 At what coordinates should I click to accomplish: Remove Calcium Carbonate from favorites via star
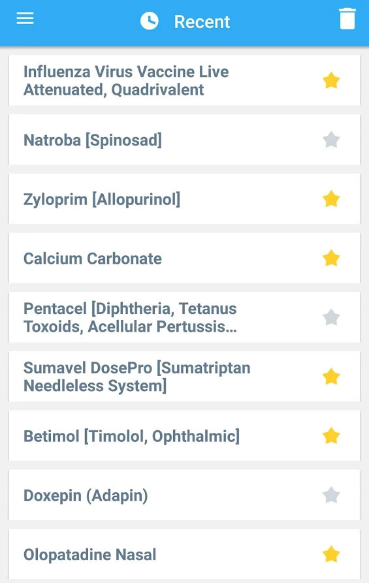point(331,259)
